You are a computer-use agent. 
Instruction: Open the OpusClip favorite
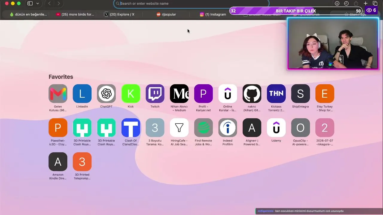tap(300, 128)
